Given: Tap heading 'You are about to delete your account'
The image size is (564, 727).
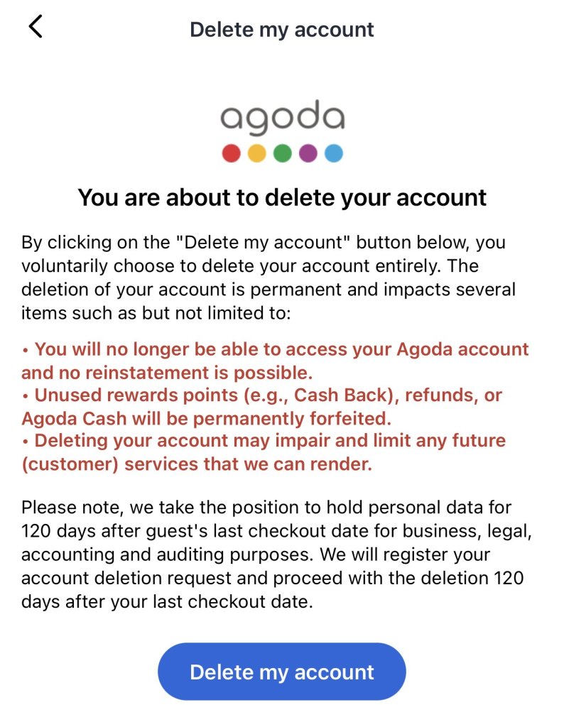Looking at the screenshot, I should [282, 197].
